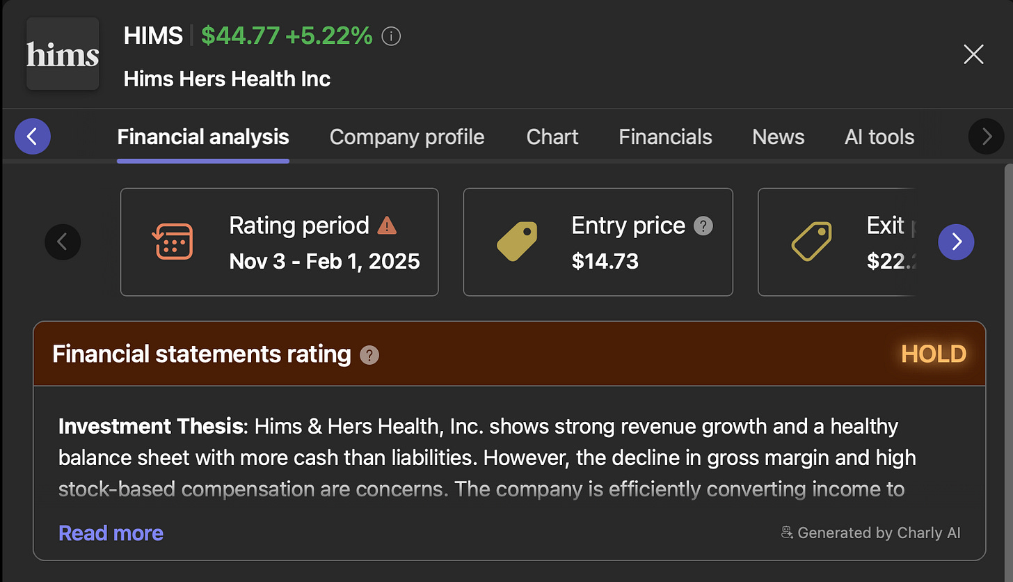
Task: Open the News tab
Action: click(x=778, y=137)
